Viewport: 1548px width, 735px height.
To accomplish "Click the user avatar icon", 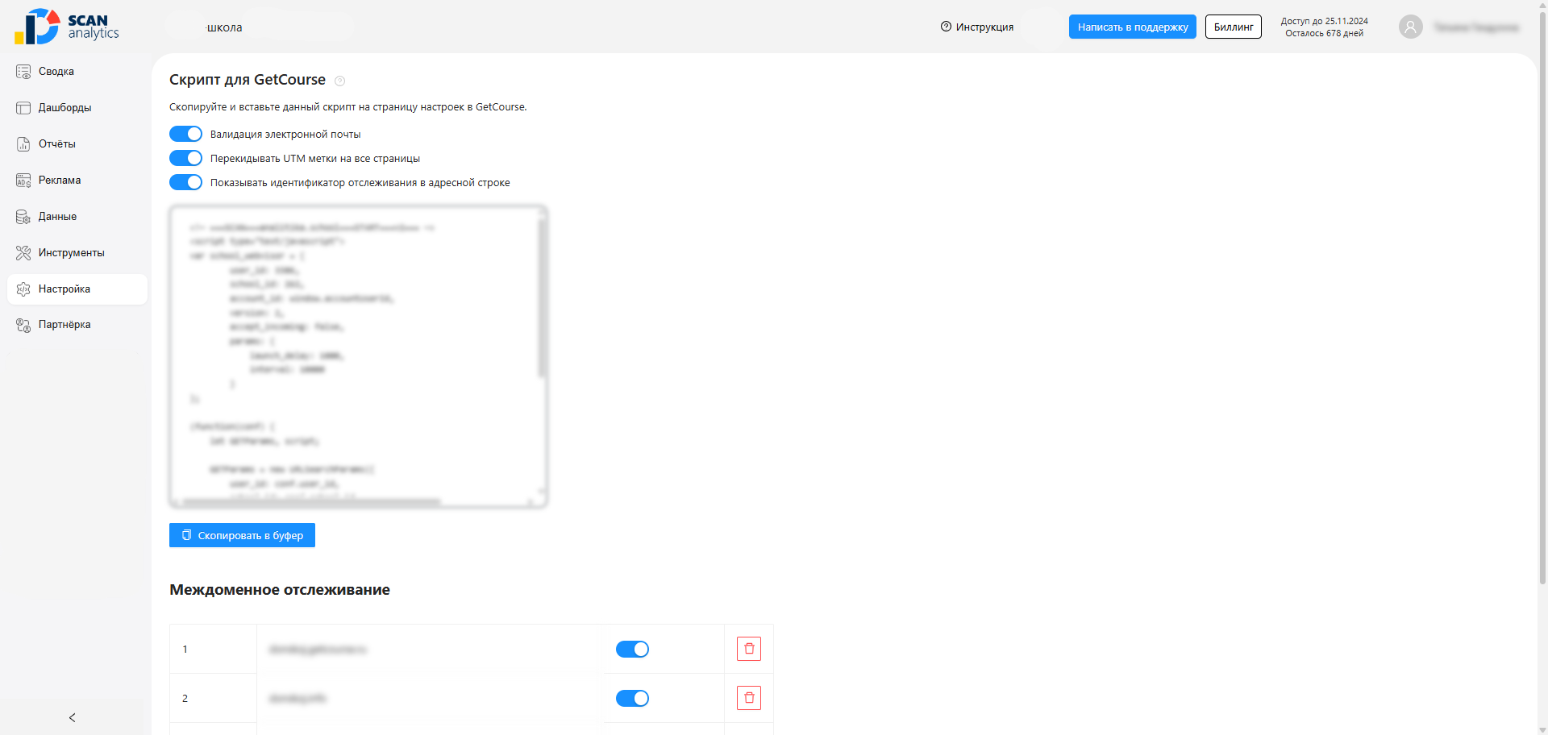I will coord(1410,27).
